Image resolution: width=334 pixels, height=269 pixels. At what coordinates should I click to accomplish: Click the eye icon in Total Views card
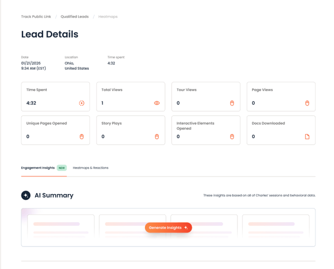click(157, 103)
